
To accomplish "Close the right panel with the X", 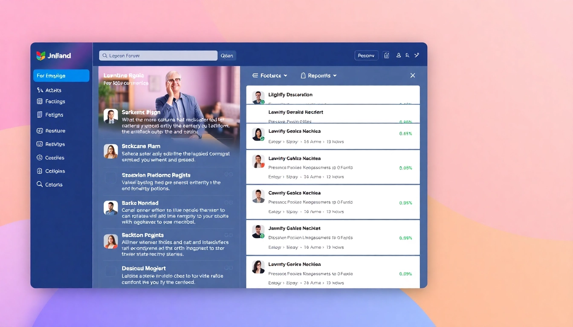I will tap(413, 75).
